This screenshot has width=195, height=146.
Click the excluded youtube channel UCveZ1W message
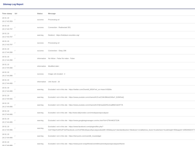(x=86, y=97)
